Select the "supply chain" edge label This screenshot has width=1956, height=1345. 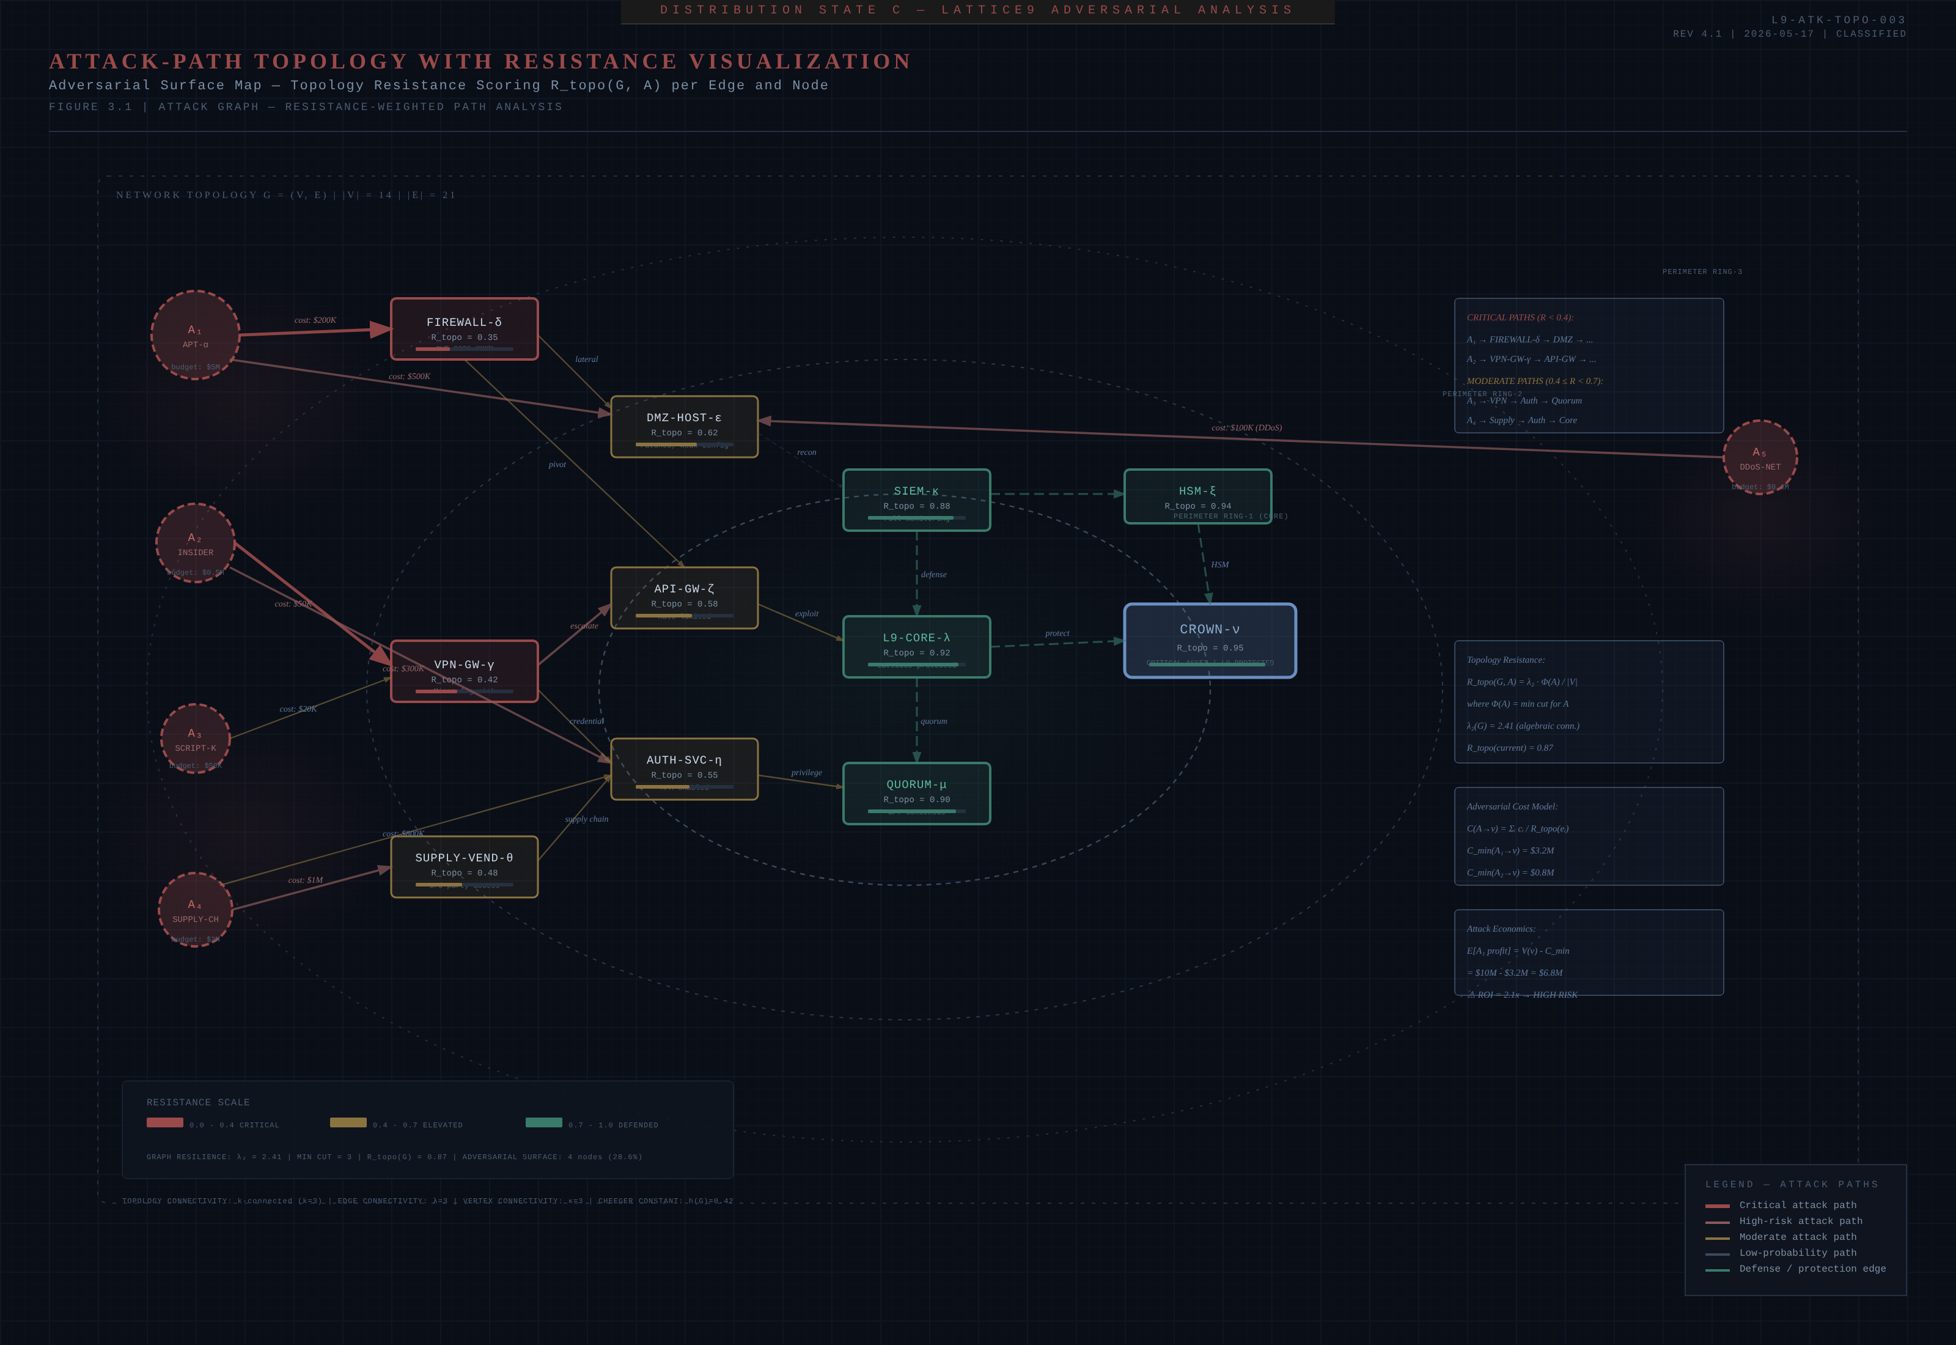coord(586,819)
